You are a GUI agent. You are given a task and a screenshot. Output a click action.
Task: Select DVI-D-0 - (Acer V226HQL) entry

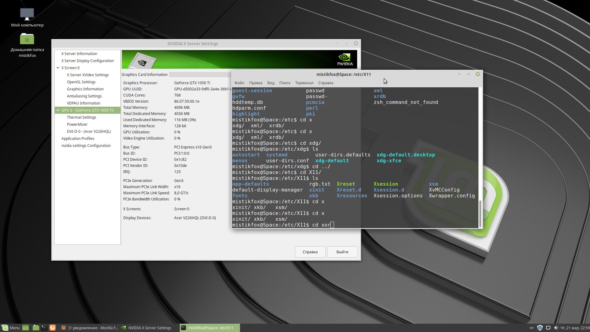(x=89, y=131)
